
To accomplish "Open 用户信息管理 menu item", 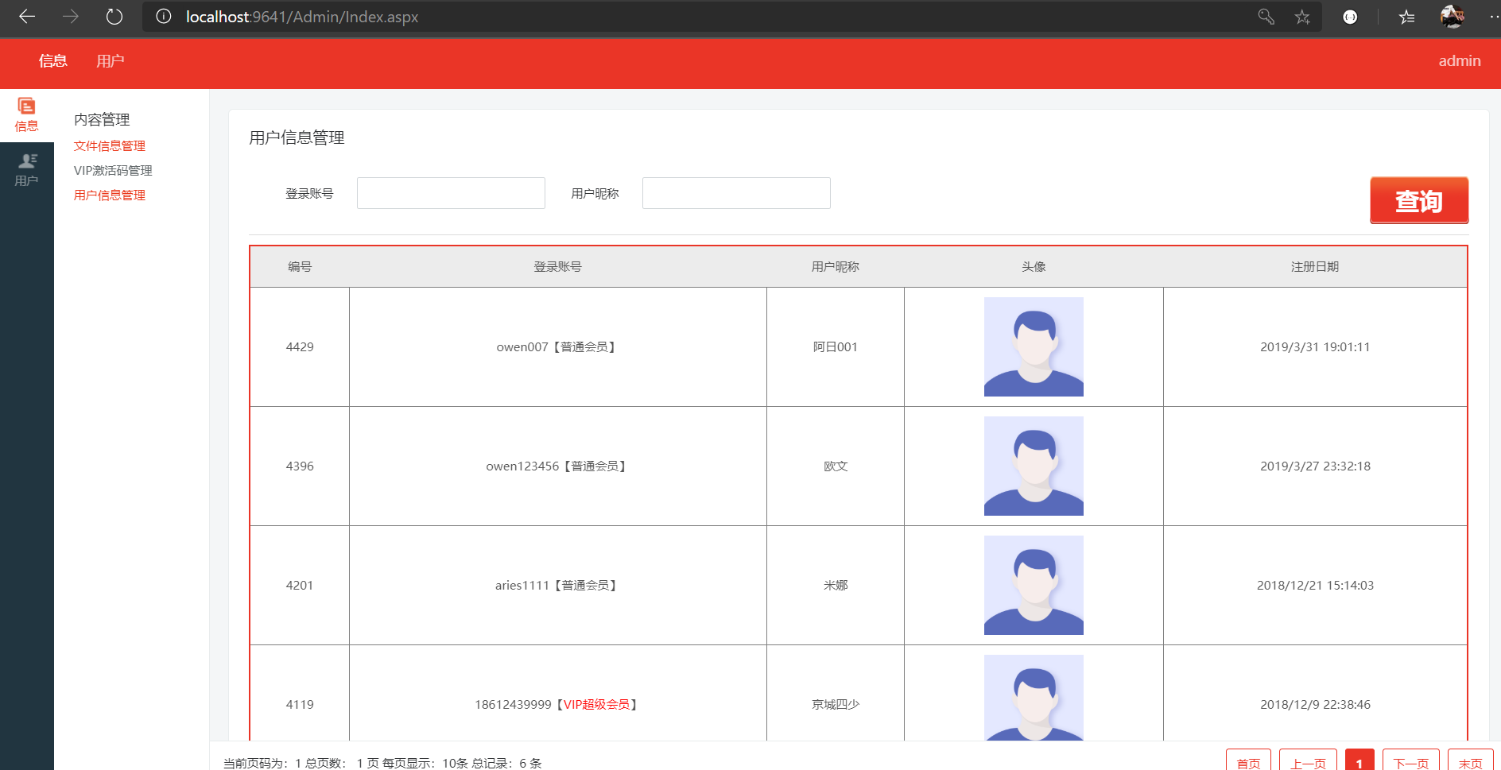I will click(x=110, y=195).
